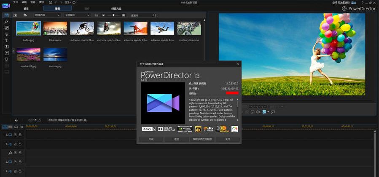This screenshot has height=177, width=379.
Task: Click the import media folder icon
Action: tap(15, 15)
